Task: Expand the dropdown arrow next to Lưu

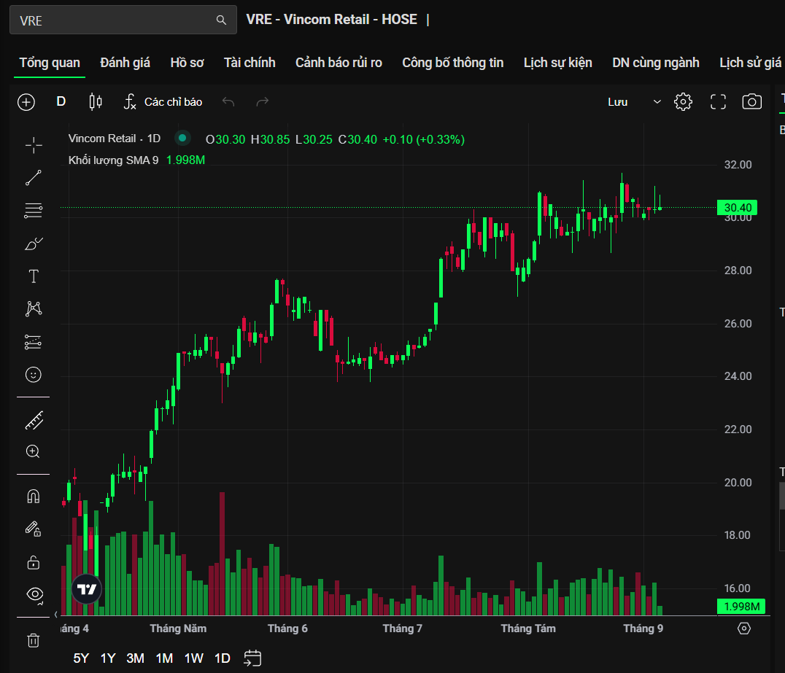Action: (x=657, y=102)
